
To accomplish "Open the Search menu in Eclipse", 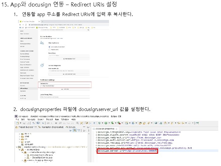I will pos(41,119).
